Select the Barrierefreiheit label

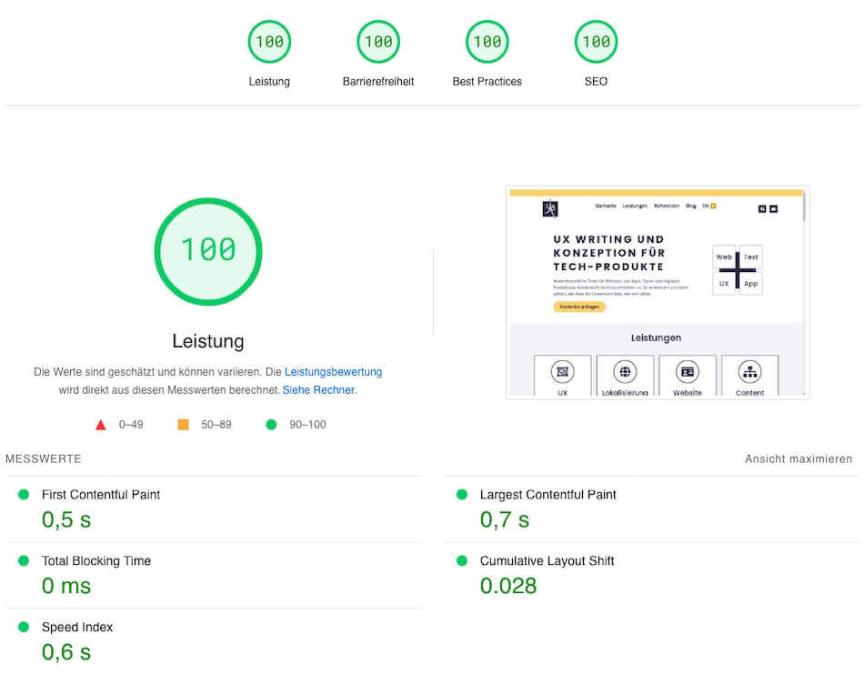[x=378, y=82]
